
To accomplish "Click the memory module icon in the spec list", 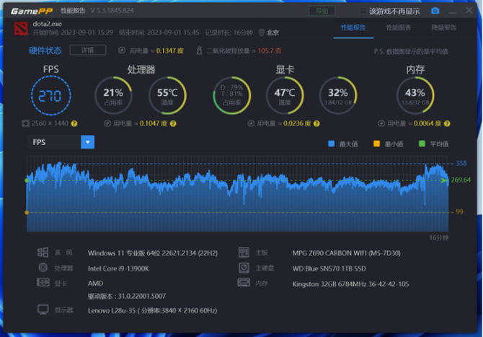I will 244,282.
